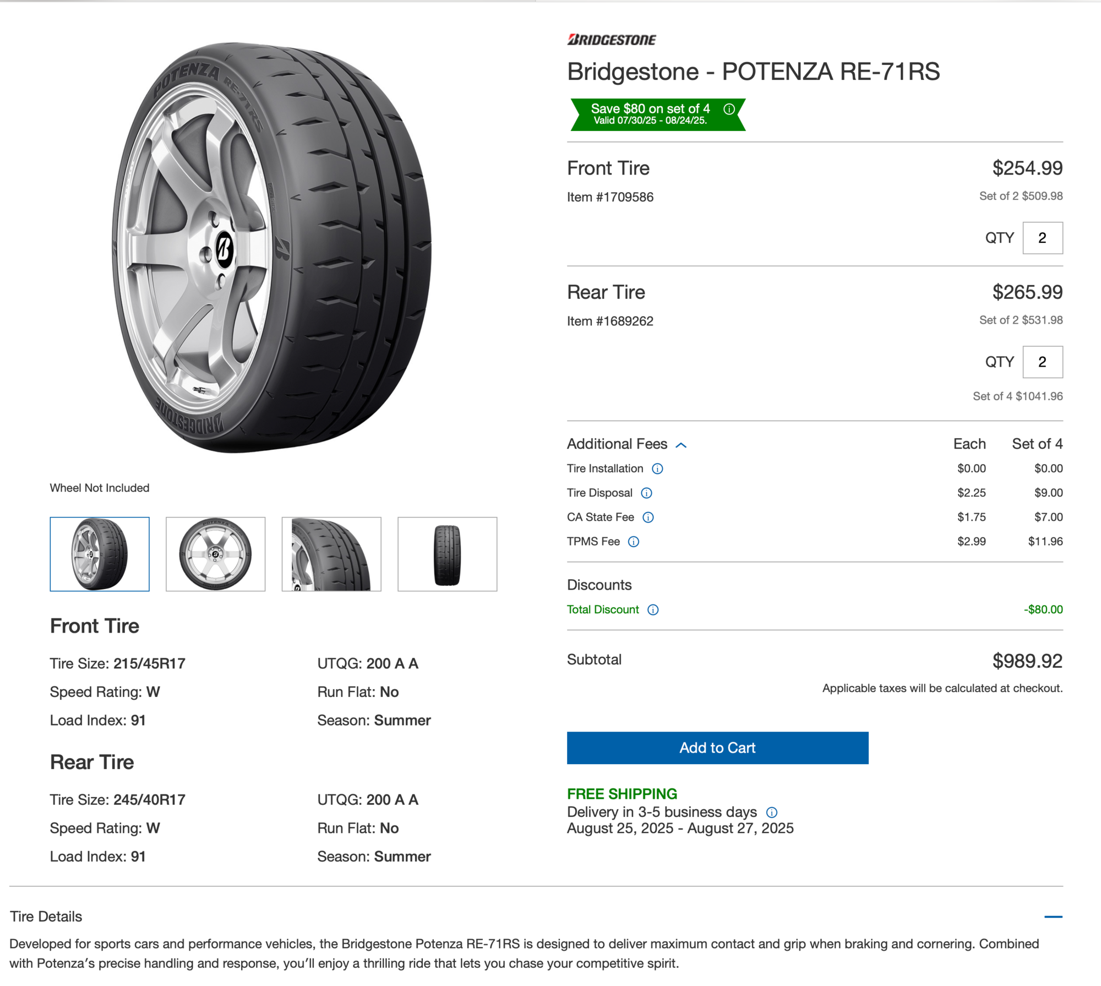Click Front Tire QTY field

pyautogui.click(x=1043, y=238)
